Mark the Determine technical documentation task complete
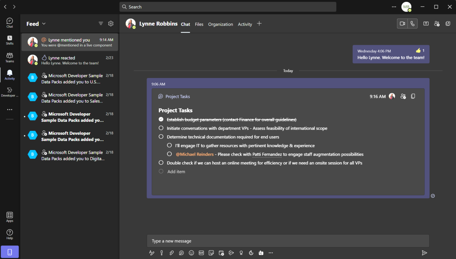Viewport: 456px width, 259px height. coord(161,137)
